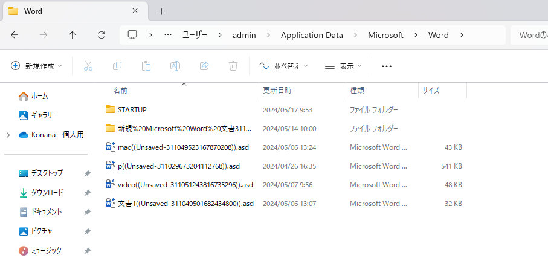
Task: Select the Word folder tab
Action: point(75,11)
